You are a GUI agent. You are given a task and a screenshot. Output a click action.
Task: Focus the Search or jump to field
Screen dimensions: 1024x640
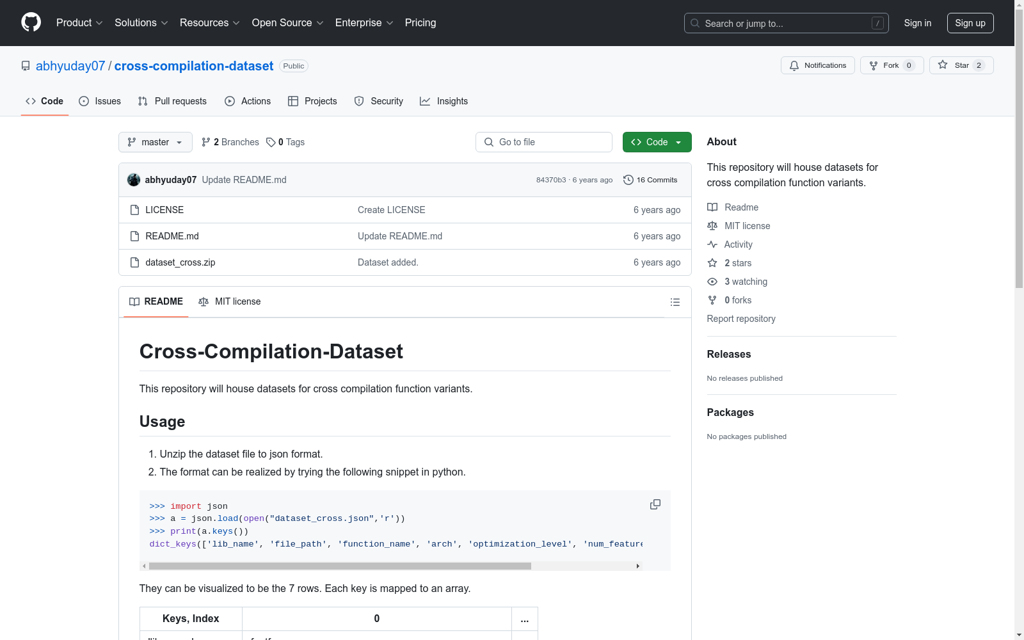(x=786, y=23)
